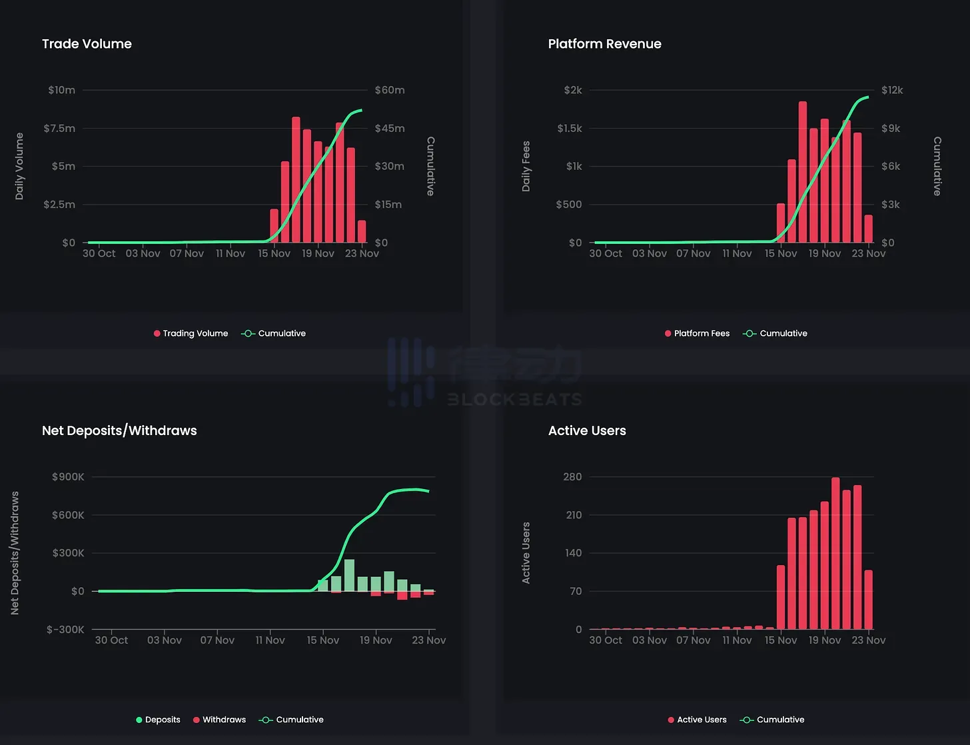This screenshot has height=745, width=970.
Task: Click the Active Users chart title
Action: tap(587, 430)
